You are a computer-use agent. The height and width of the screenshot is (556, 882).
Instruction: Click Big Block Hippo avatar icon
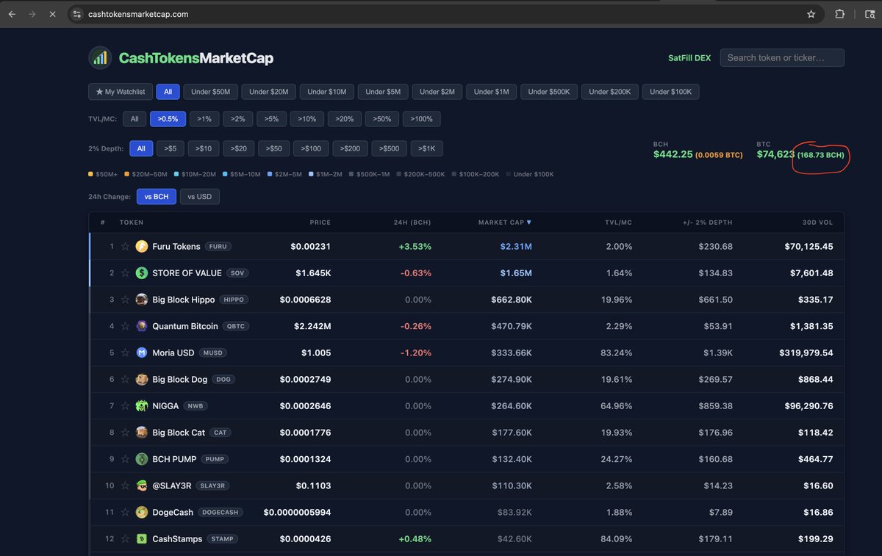pyautogui.click(x=142, y=300)
